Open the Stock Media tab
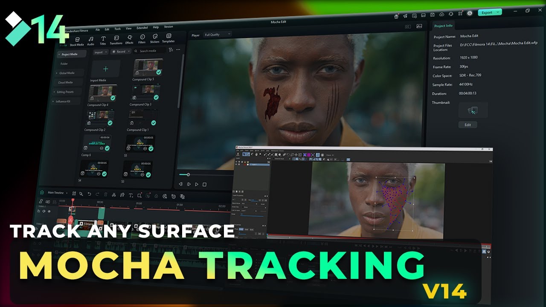 pyautogui.click(x=77, y=41)
